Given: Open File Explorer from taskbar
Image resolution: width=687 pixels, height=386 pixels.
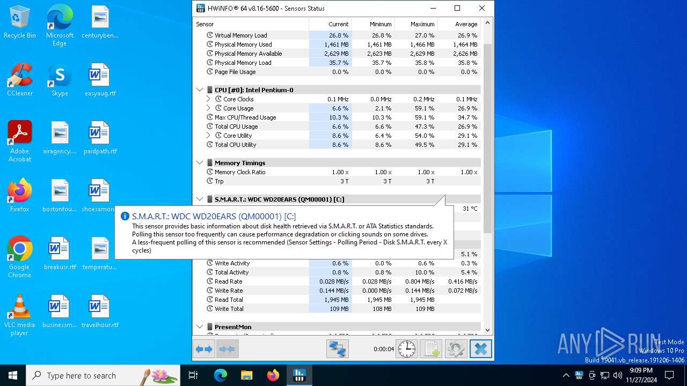Looking at the screenshot, I should [246, 375].
